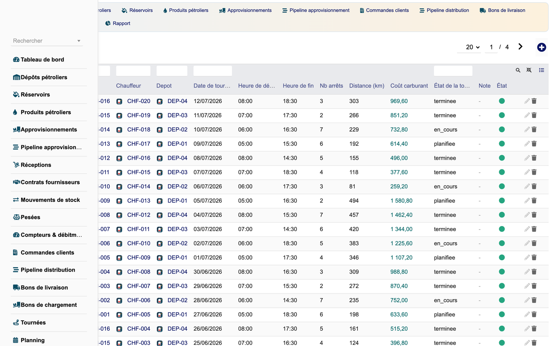Viewport: 554px width, 346px height.
Task: Go to next page with chevron arrow
Action: pyautogui.click(x=520, y=47)
